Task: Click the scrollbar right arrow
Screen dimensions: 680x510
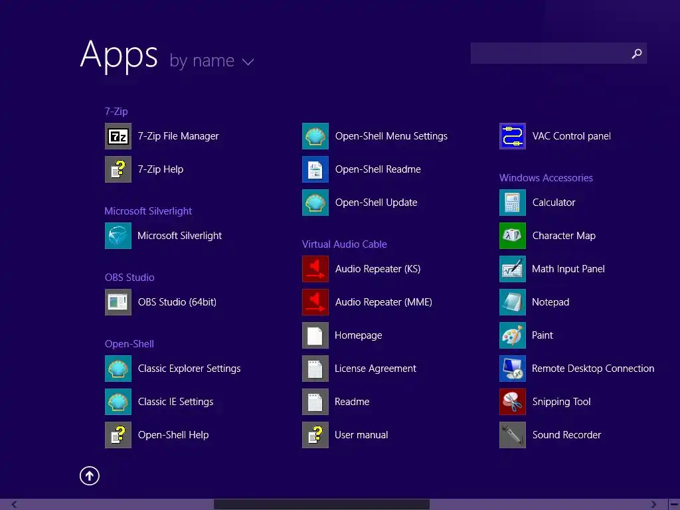Action: pyautogui.click(x=653, y=505)
